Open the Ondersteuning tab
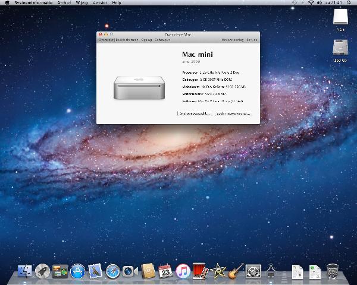 (x=233, y=40)
